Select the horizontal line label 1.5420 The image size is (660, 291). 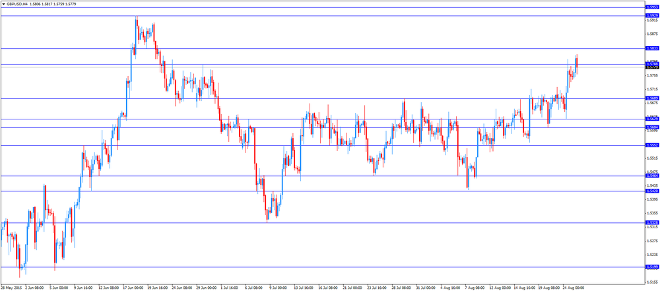coord(651,191)
